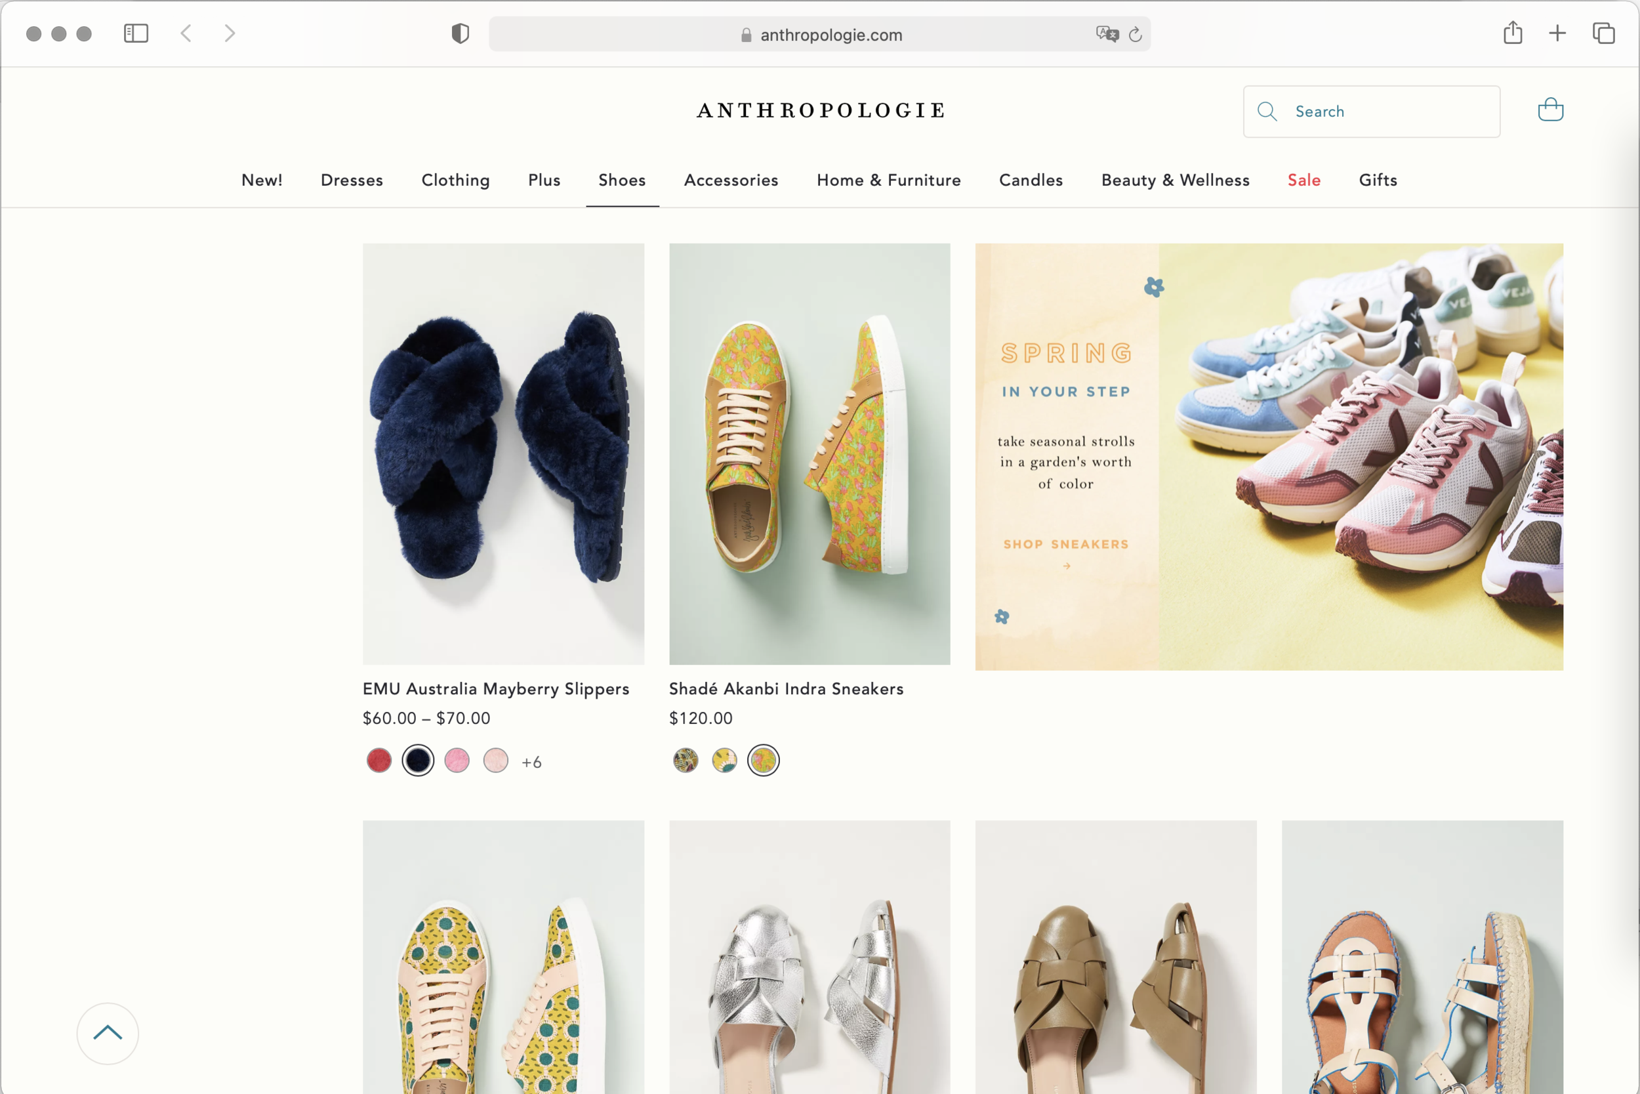Open the shopping bag icon
The width and height of the screenshot is (1640, 1094).
[1550, 110]
